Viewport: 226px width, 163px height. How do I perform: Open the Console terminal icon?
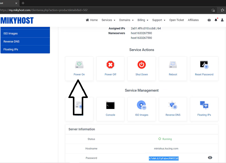110,105
